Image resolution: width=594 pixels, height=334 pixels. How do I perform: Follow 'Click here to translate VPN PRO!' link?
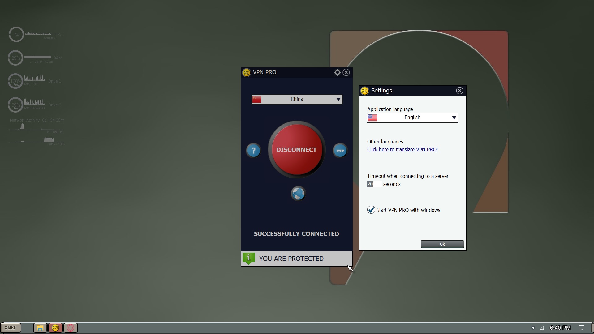click(402, 149)
